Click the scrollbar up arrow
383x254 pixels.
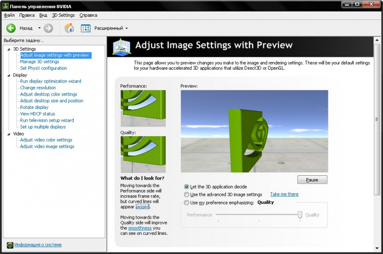click(377, 40)
